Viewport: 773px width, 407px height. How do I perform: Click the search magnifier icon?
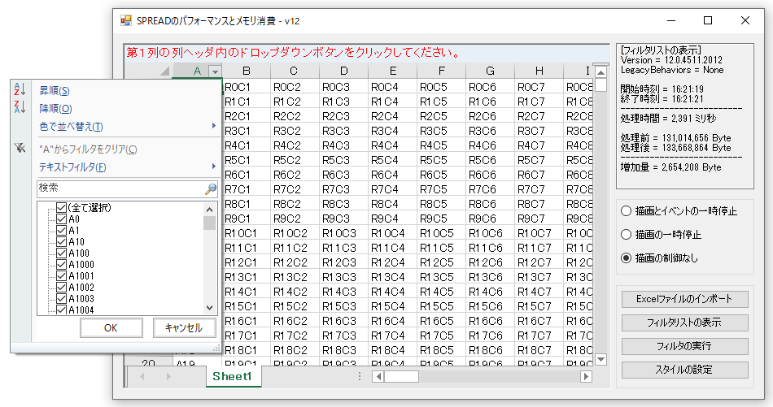(x=211, y=188)
